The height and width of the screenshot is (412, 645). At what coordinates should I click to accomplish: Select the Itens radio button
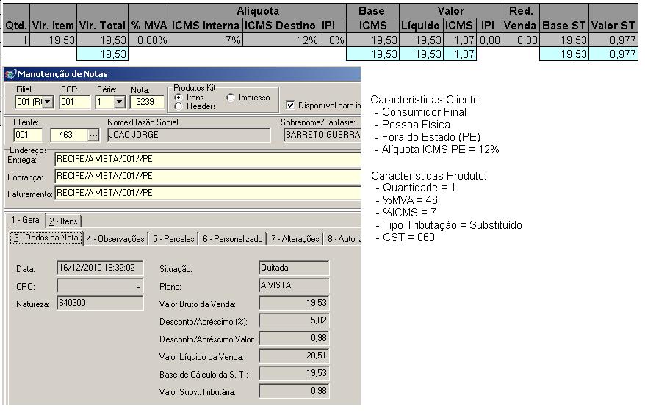(x=179, y=98)
